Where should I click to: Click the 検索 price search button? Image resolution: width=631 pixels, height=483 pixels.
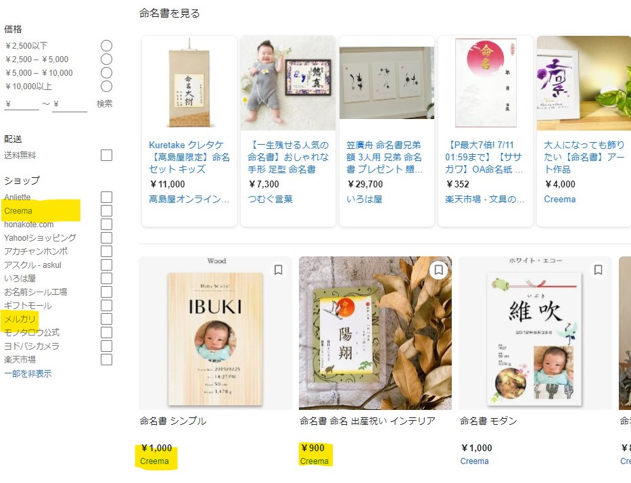click(x=104, y=104)
